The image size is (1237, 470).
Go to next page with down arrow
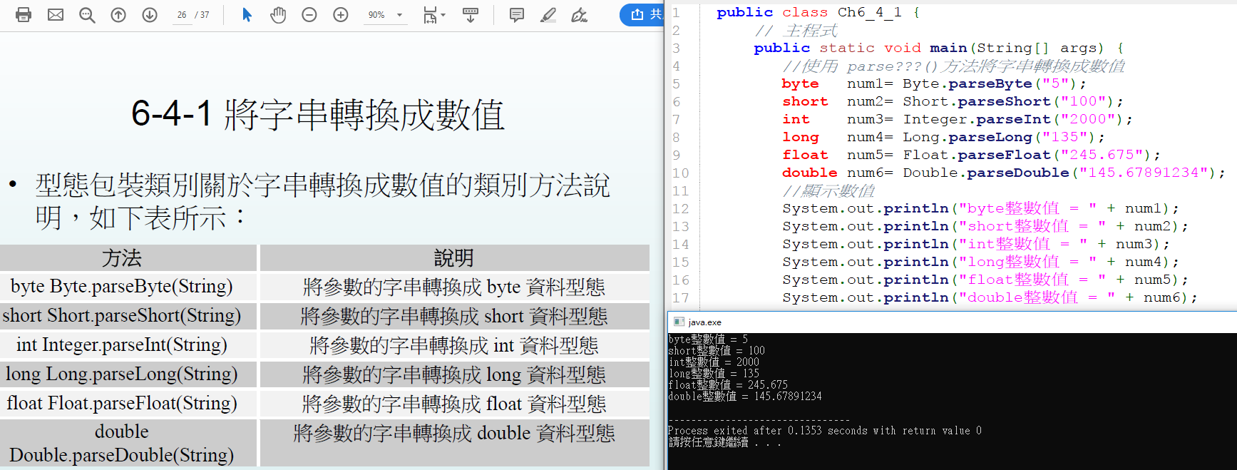point(150,15)
